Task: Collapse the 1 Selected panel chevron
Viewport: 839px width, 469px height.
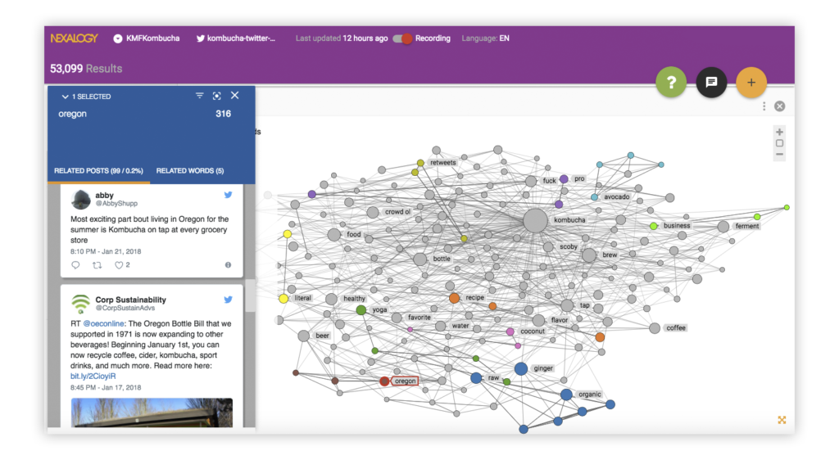Action: pos(64,97)
